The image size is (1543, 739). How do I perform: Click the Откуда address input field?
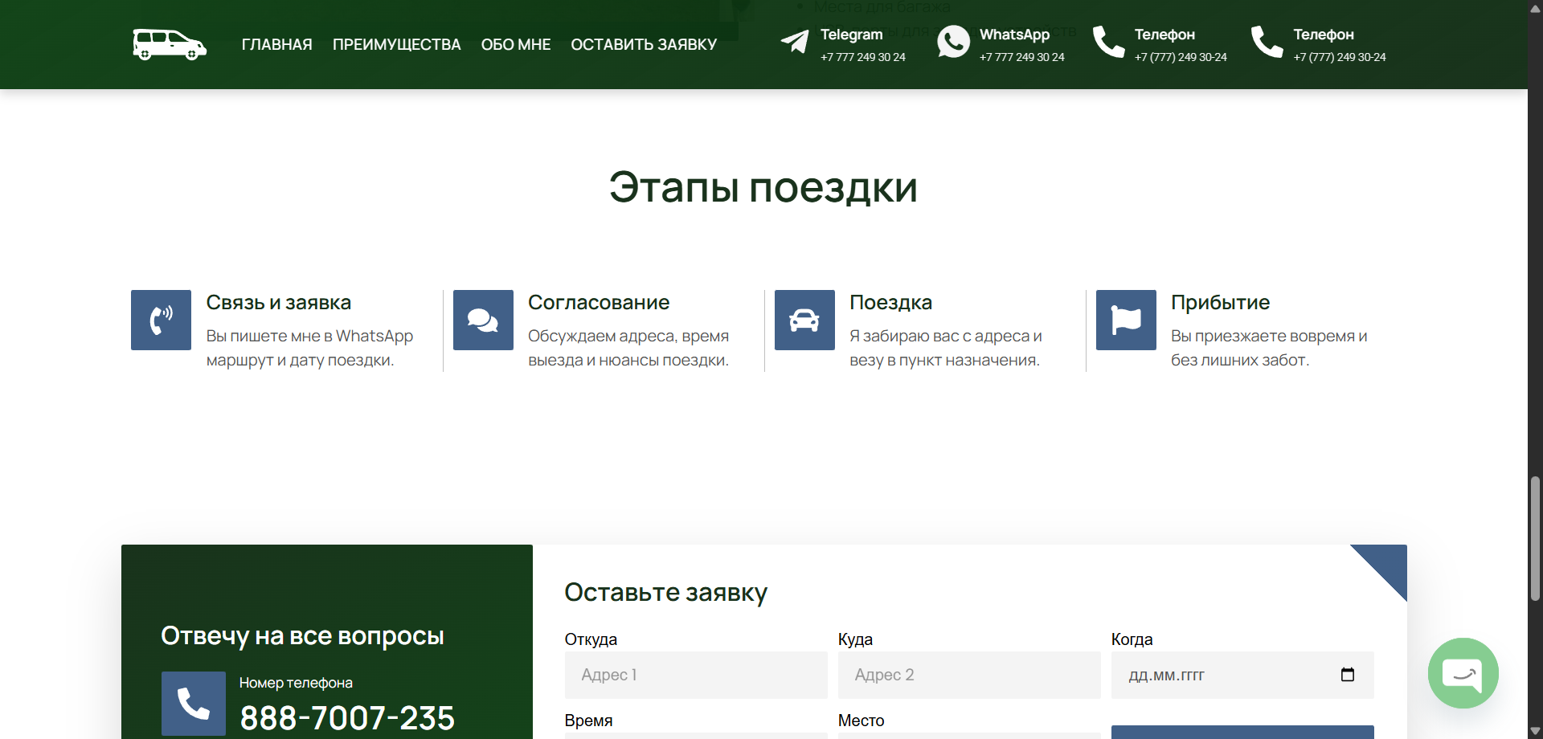(695, 675)
